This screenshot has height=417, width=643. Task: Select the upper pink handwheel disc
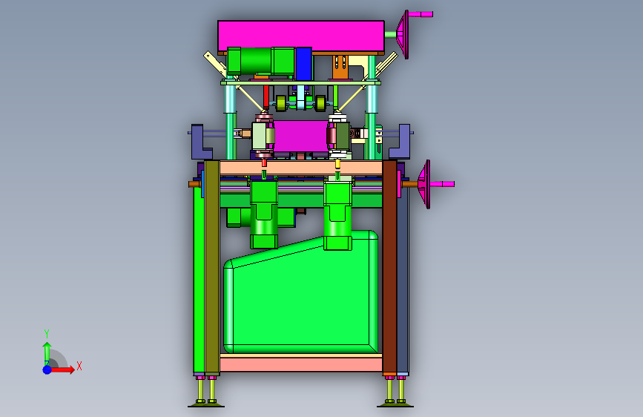click(x=403, y=34)
